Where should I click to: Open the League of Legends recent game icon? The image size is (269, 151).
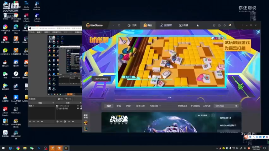point(86,129)
